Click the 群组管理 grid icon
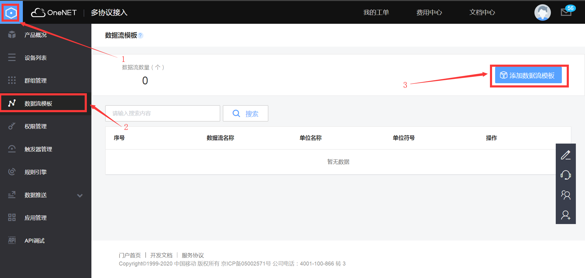 [x=12, y=80]
